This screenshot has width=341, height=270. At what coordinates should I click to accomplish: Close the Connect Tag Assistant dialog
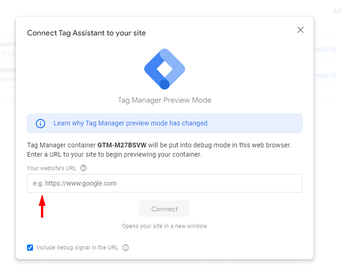pyautogui.click(x=301, y=30)
